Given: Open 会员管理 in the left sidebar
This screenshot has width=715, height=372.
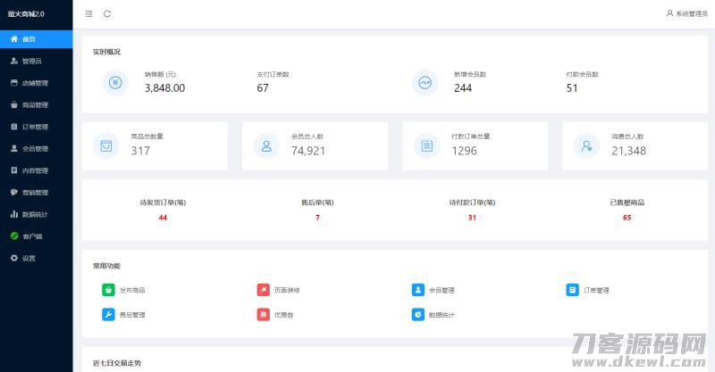Looking at the screenshot, I should pos(37,148).
